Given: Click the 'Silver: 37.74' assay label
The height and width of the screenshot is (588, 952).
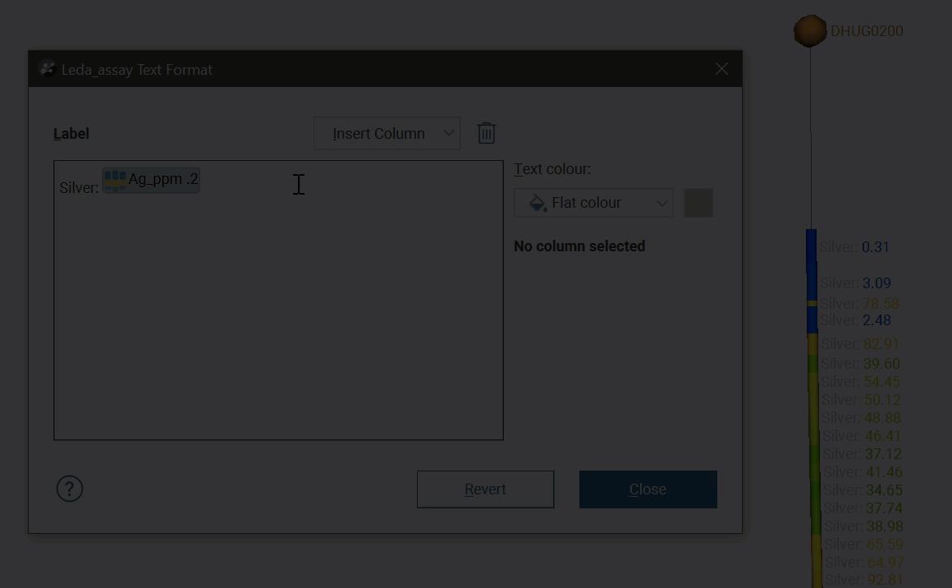Looking at the screenshot, I should (x=863, y=508).
